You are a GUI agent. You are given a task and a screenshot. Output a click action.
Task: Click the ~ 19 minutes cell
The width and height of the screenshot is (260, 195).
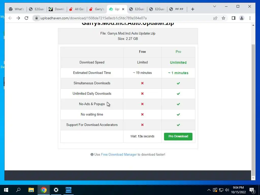pyautogui.click(x=142, y=73)
